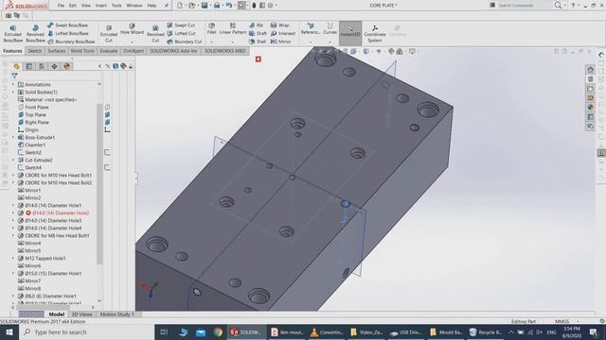Screen dimensions: 606x340
Task: Open the Window menu
Action: [134, 6]
